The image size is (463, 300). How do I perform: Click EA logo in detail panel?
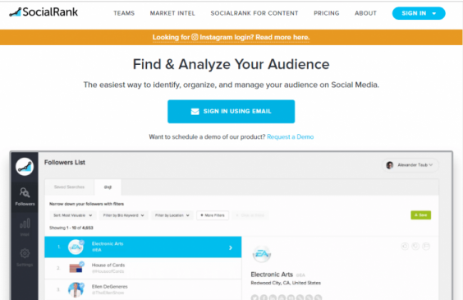262,254
